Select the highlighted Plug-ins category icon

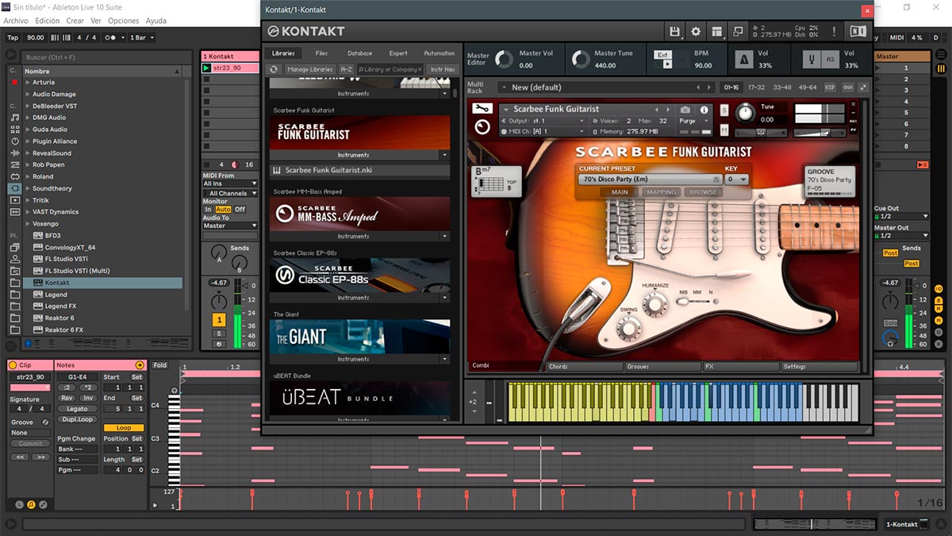pyautogui.click(x=14, y=188)
